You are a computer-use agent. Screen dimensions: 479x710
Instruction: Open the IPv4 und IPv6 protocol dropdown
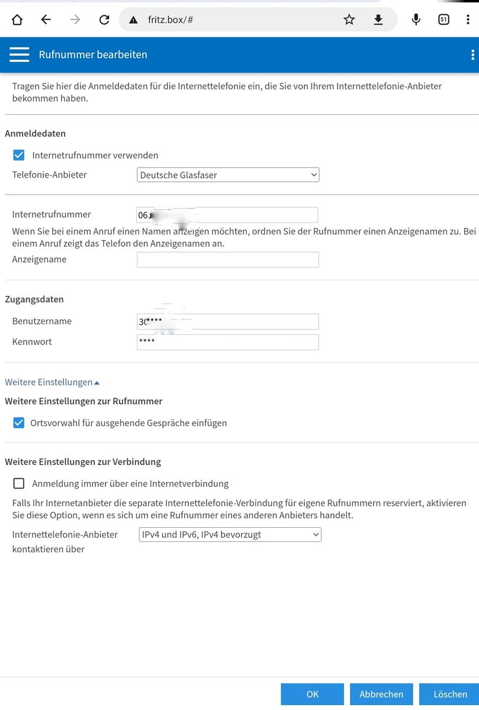(x=230, y=534)
